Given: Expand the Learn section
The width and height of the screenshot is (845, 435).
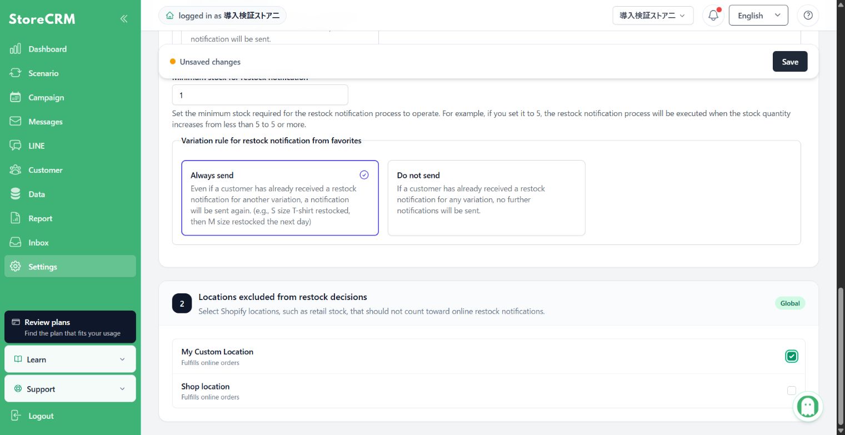Looking at the screenshot, I should click(x=70, y=359).
